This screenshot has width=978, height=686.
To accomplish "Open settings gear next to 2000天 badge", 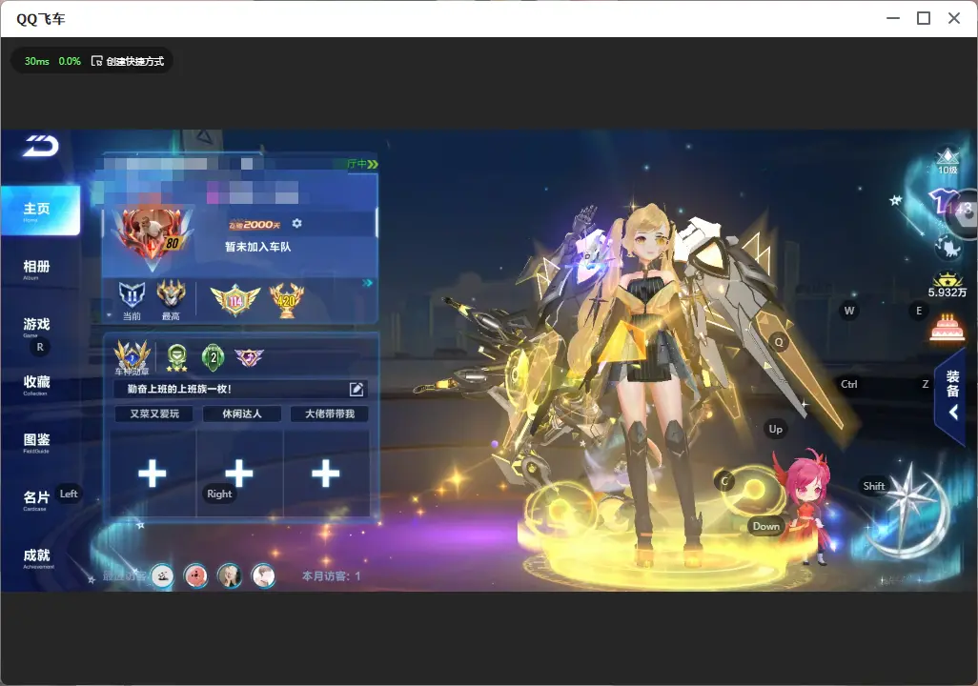I will [x=296, y=223].
